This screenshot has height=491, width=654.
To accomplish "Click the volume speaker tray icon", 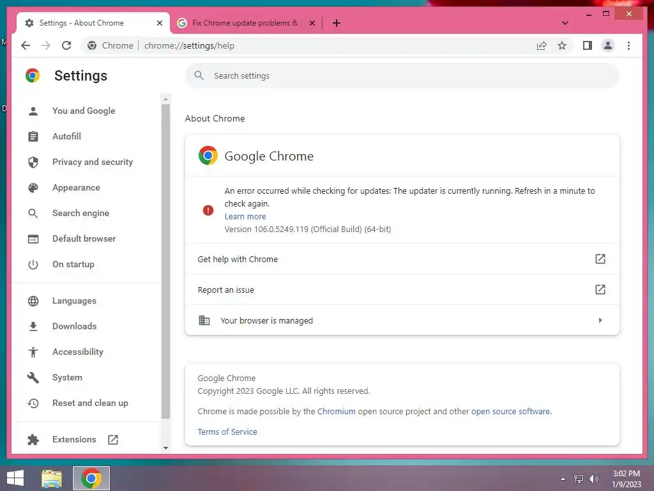I will 593,479.
